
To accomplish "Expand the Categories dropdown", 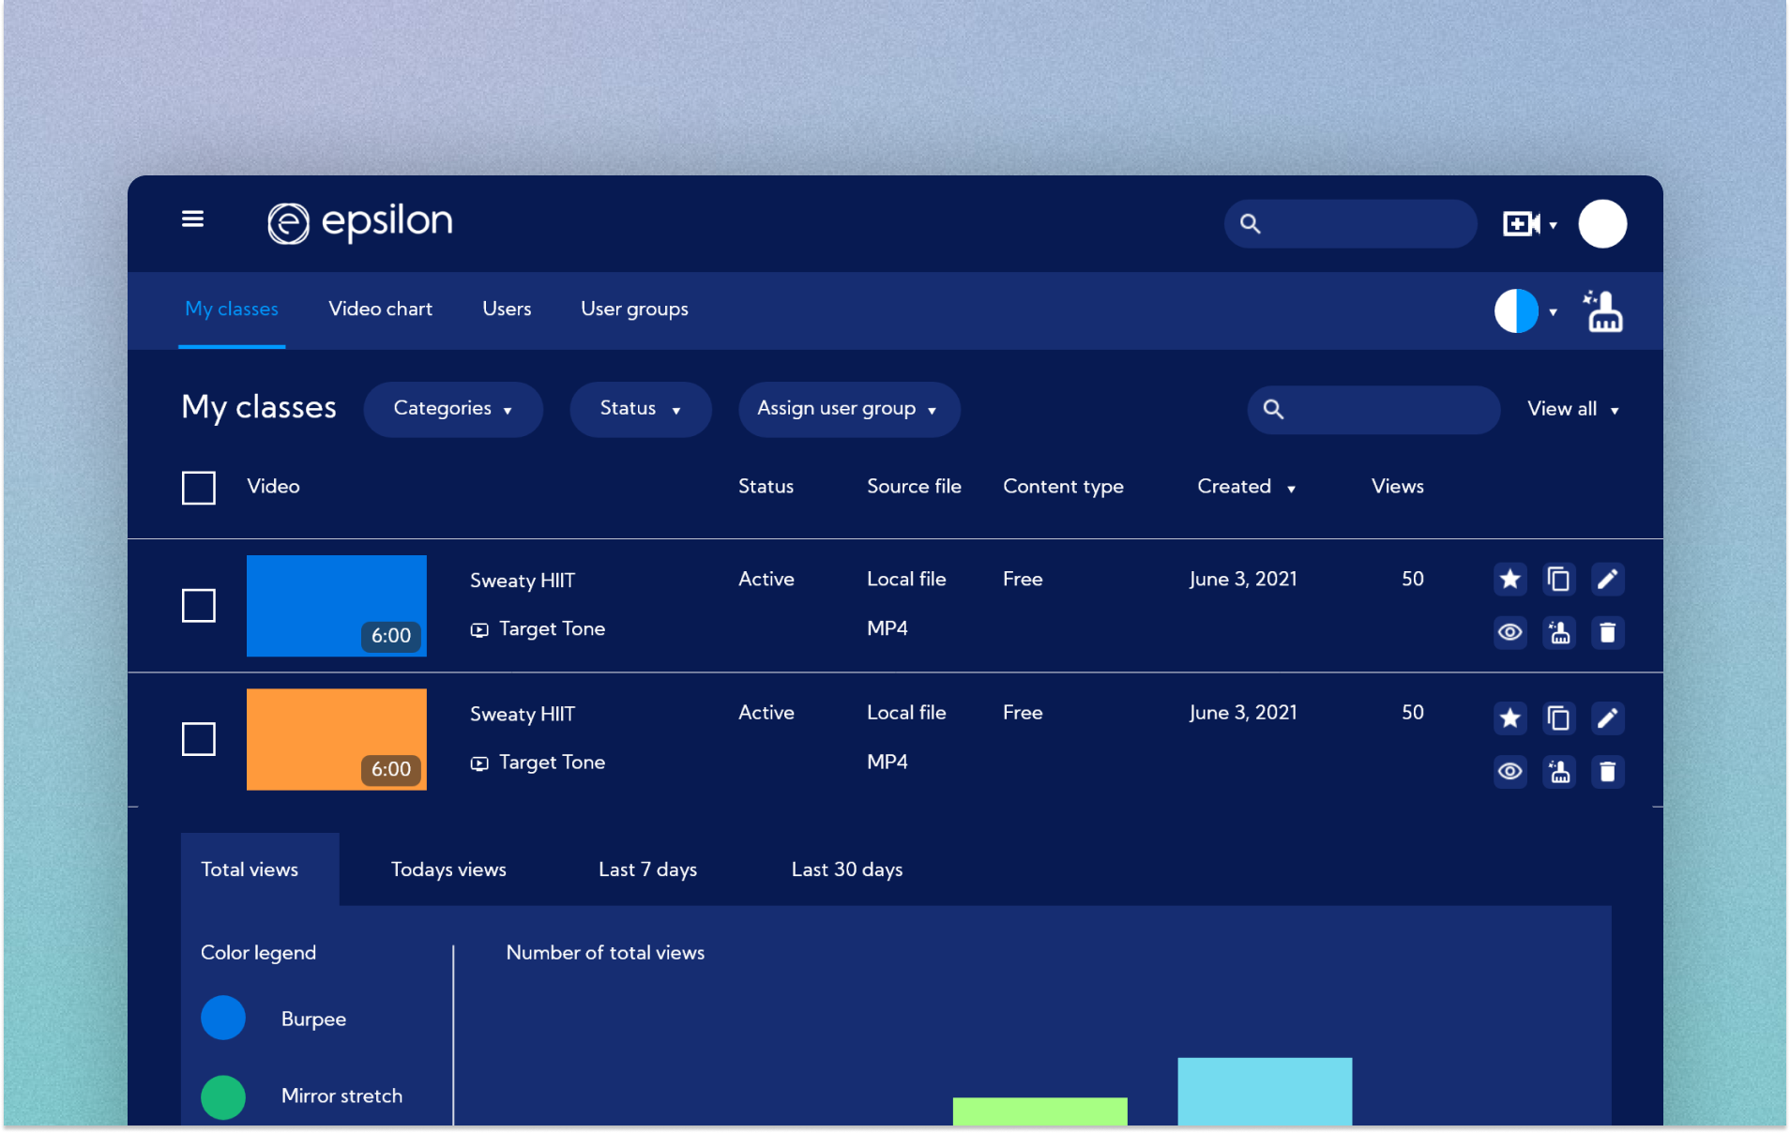I will pyautogui.click(x=453, y=409).
